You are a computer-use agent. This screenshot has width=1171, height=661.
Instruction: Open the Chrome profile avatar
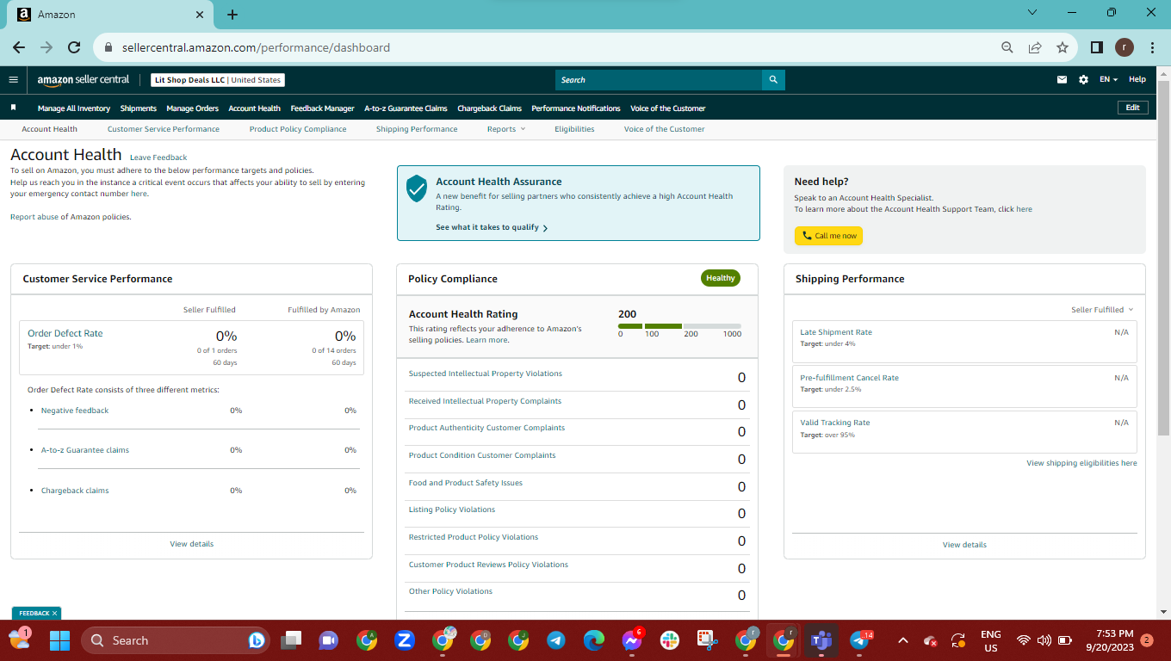coord(1125,47)
